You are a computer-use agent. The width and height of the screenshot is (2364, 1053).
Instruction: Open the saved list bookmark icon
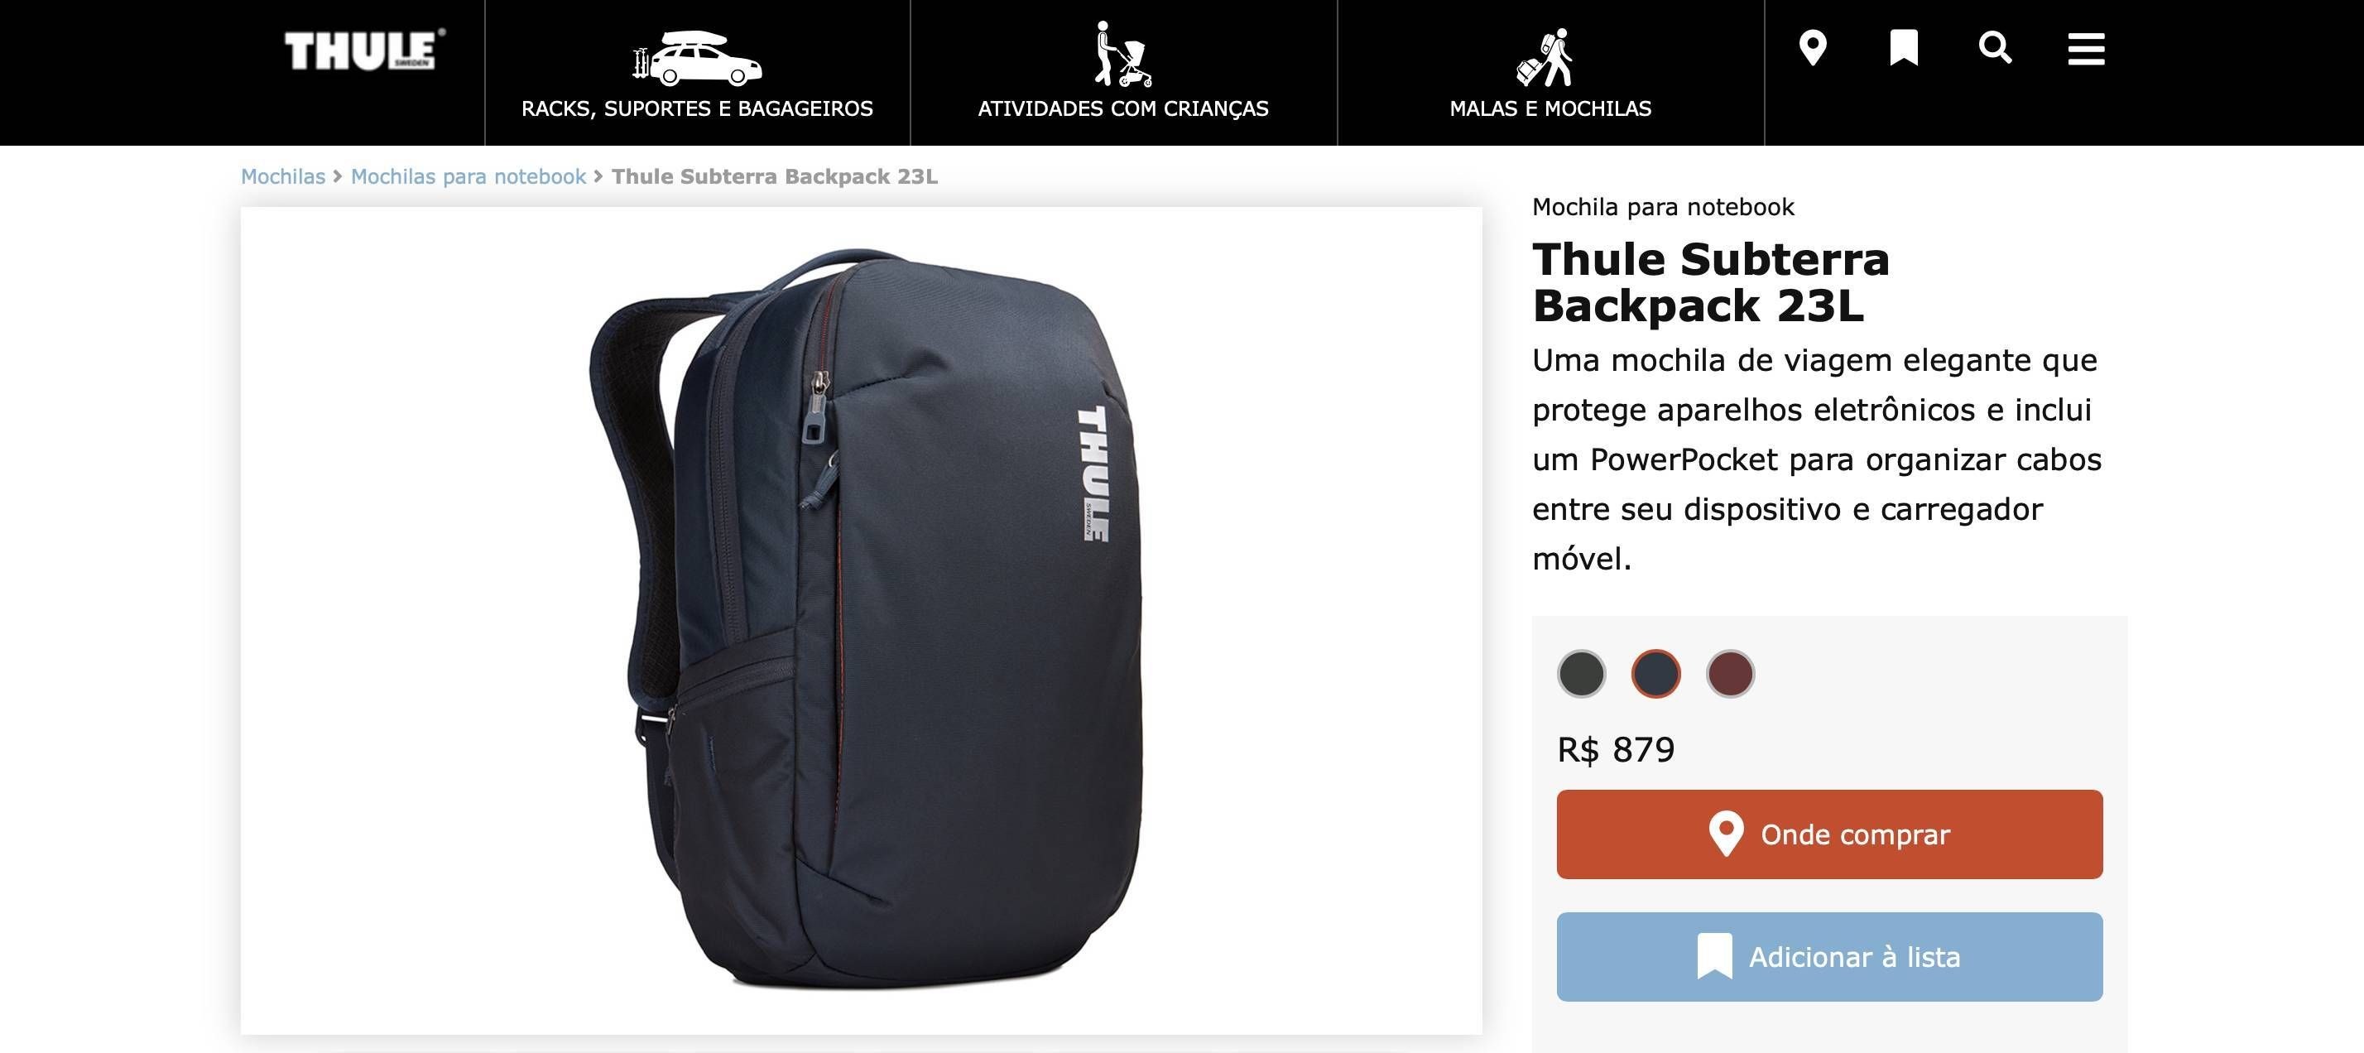pos(1903,48)
